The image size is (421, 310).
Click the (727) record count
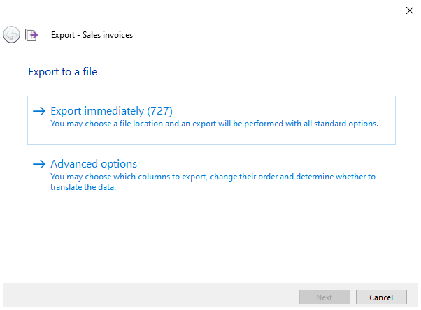point(160,111)
